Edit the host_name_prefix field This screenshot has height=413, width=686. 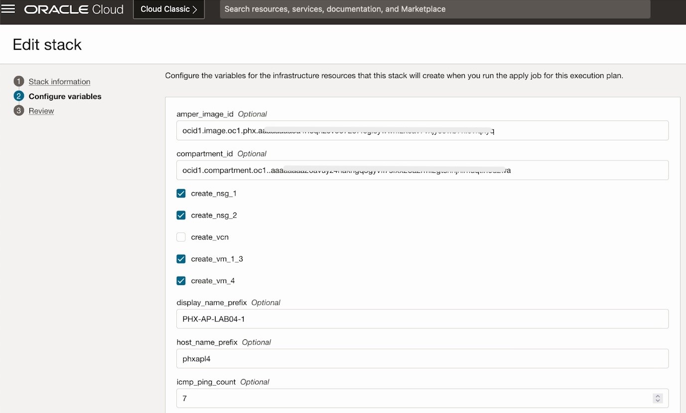[422, 359]
